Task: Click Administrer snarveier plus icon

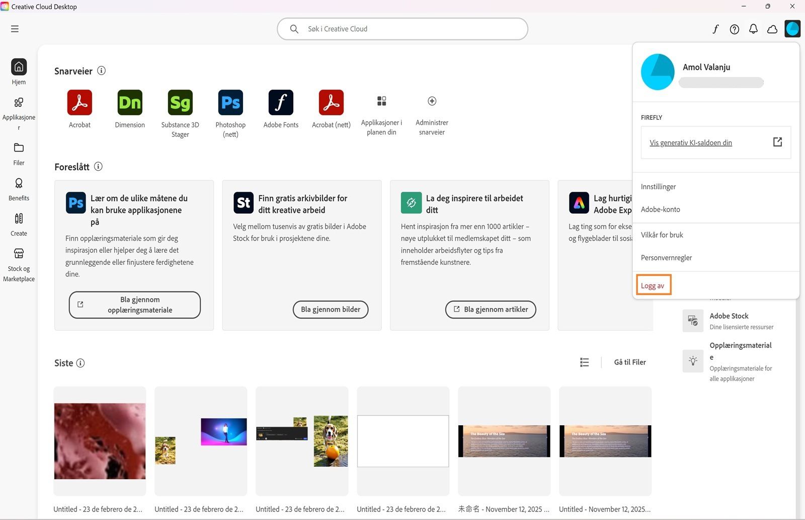Action: click(432, 101)
